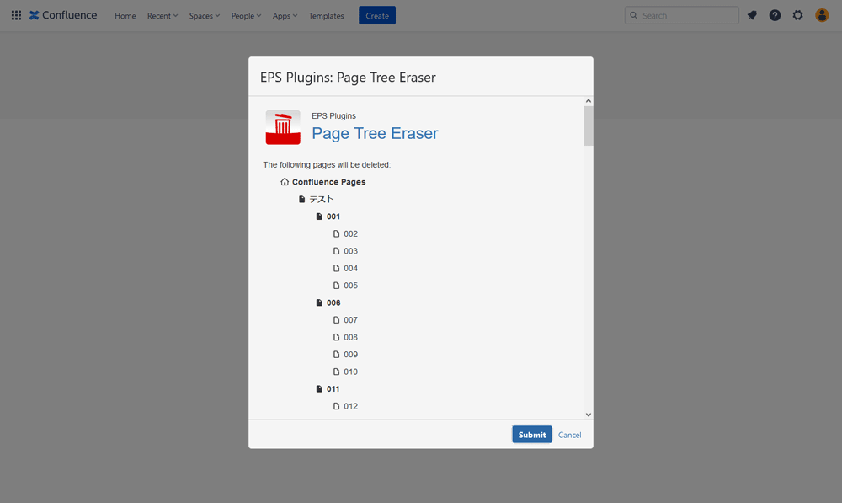This screenshot has height=503, width=842.
Task: Select page label 012
Action: coord(350,406)
